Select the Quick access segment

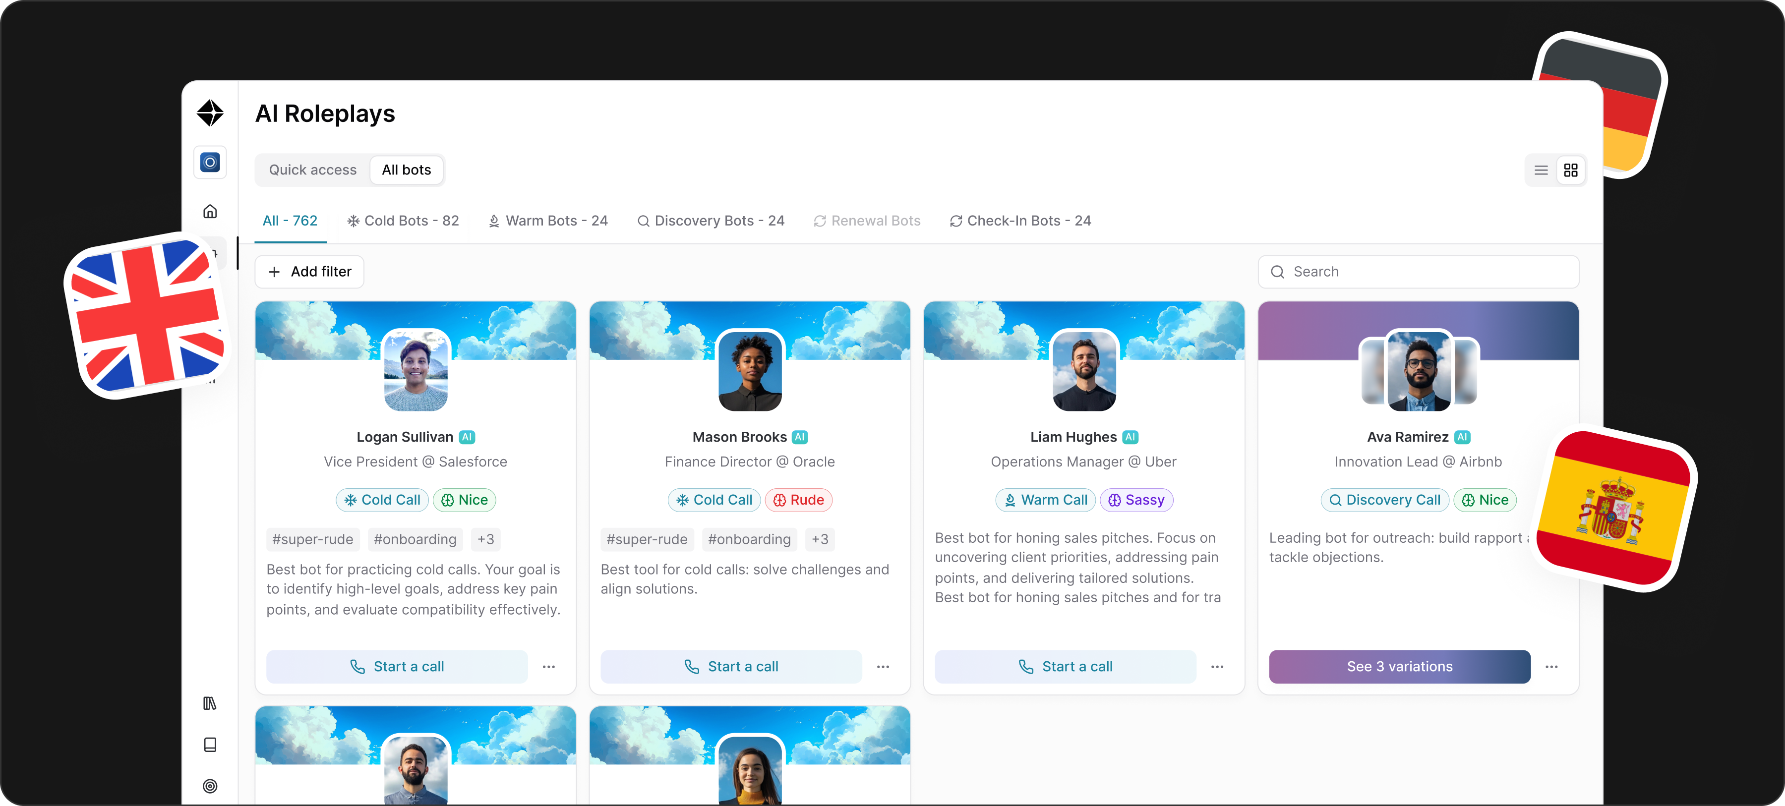click(x=312, y=170)
